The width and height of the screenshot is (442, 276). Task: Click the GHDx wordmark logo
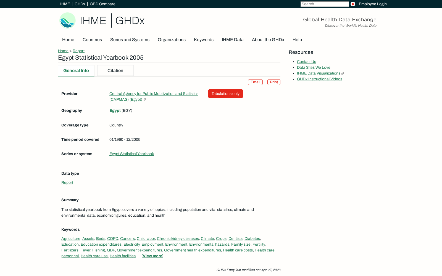tap(130, 20)
